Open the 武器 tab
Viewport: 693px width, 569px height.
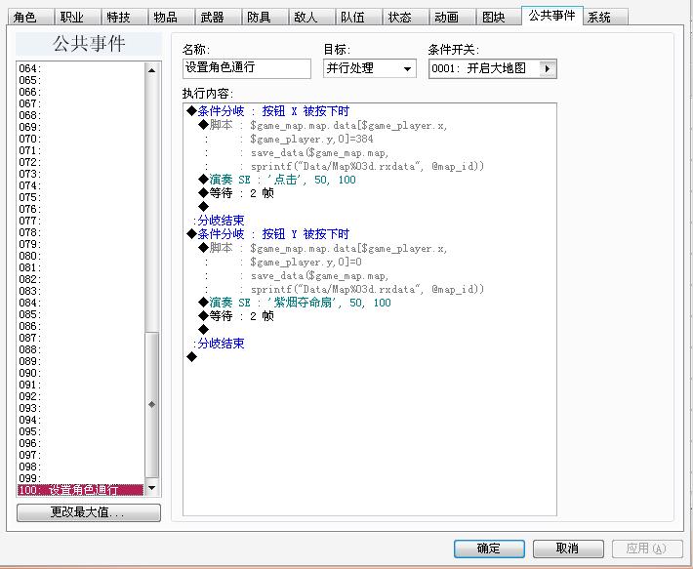218,17
